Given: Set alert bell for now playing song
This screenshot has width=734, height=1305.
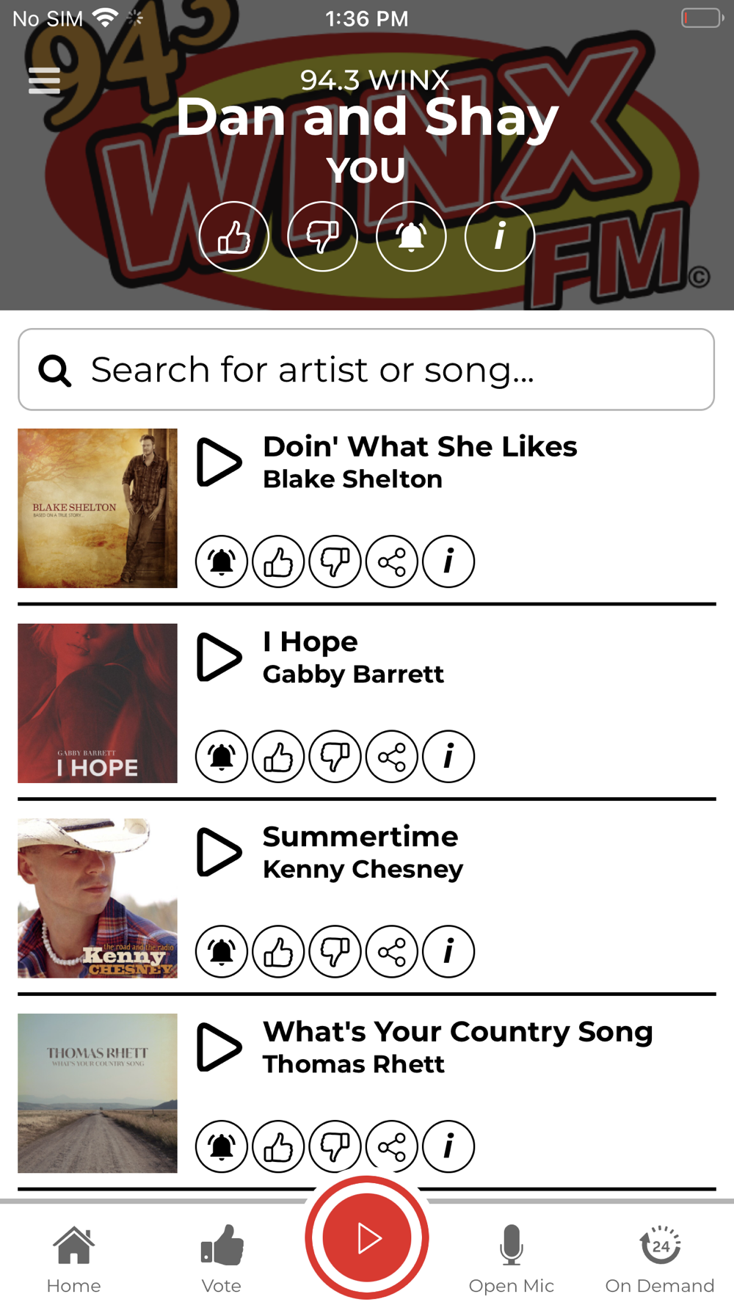Looking at the screenshot, I should (411, 237).
